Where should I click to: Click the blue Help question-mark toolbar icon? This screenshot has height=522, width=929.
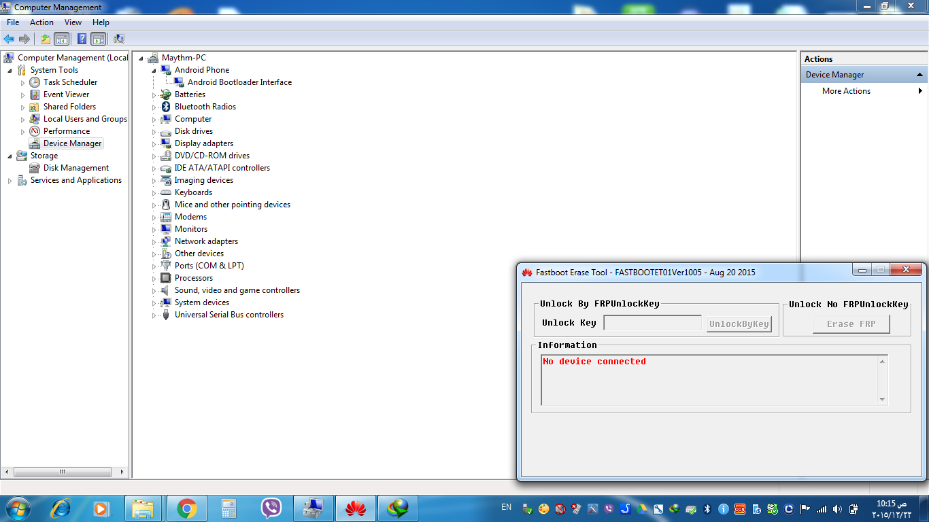click(82, 39)
